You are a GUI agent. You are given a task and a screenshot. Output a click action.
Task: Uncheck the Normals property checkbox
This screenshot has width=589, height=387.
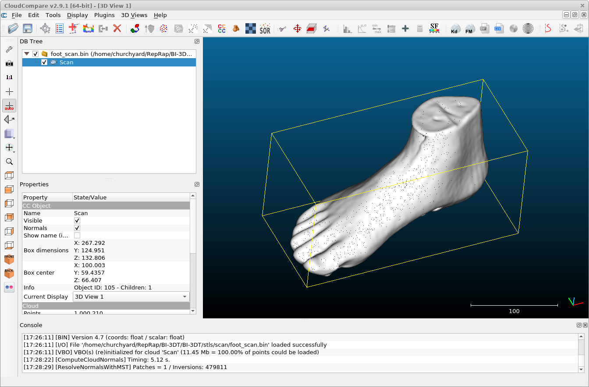pos(77,228)
